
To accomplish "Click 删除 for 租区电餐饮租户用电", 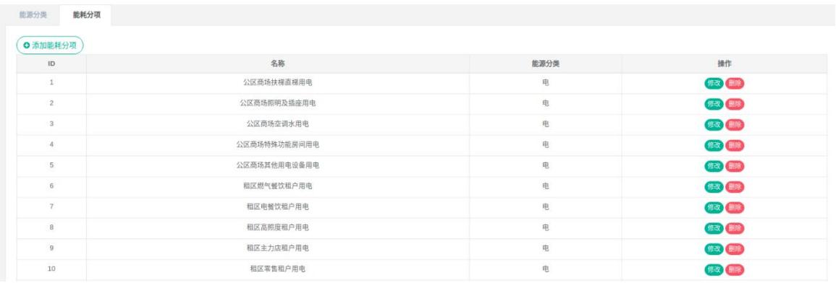I will click(x=735, y=207).
